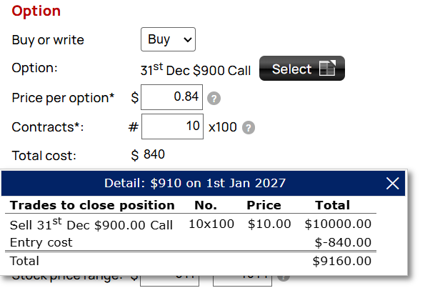Open help icon next to x100 contracts
This screenshot has width=435, height=293.
249,128
